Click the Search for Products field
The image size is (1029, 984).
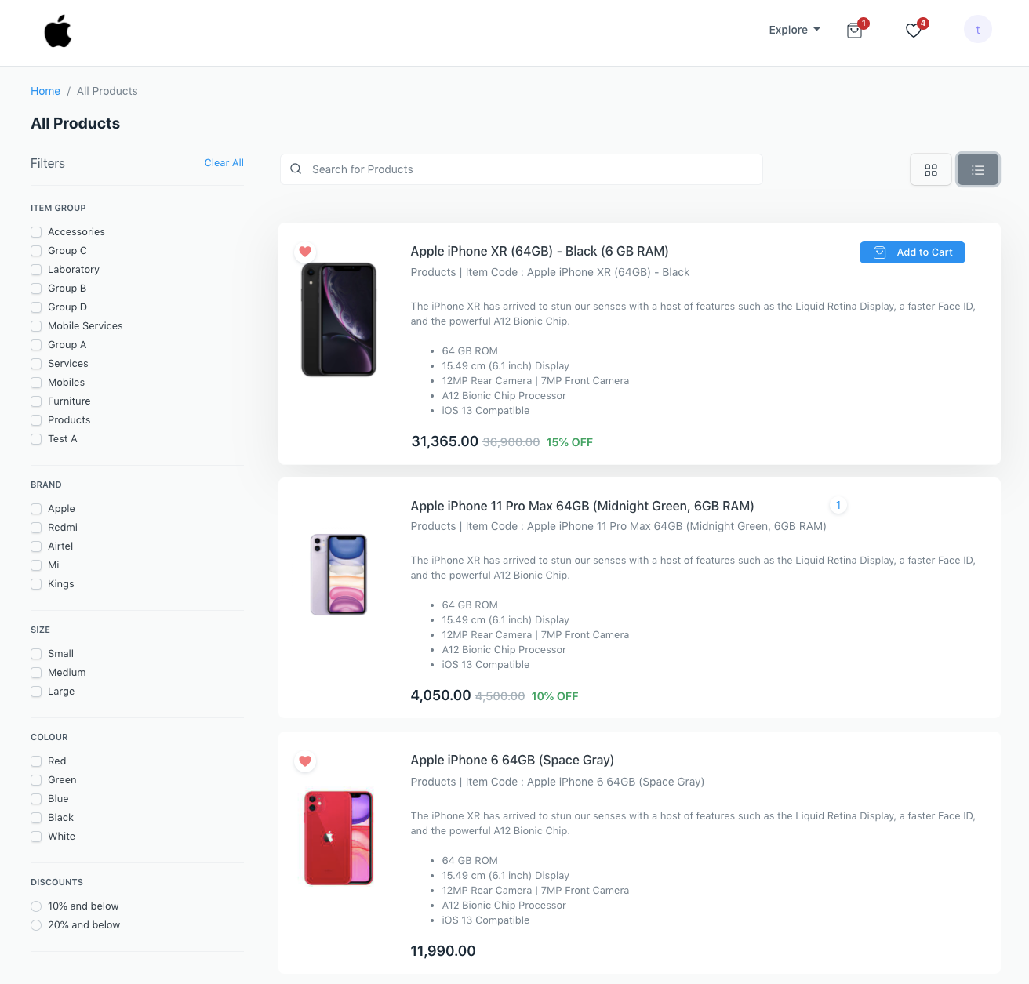521,169
